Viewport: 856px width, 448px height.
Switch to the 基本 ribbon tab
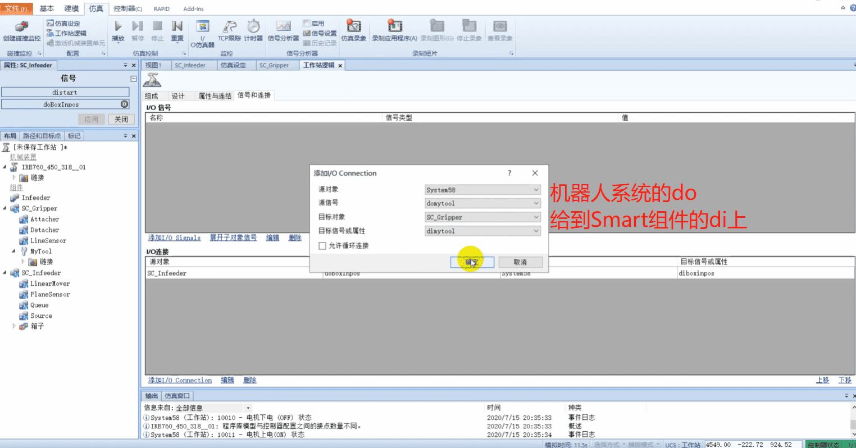point(47,8)
